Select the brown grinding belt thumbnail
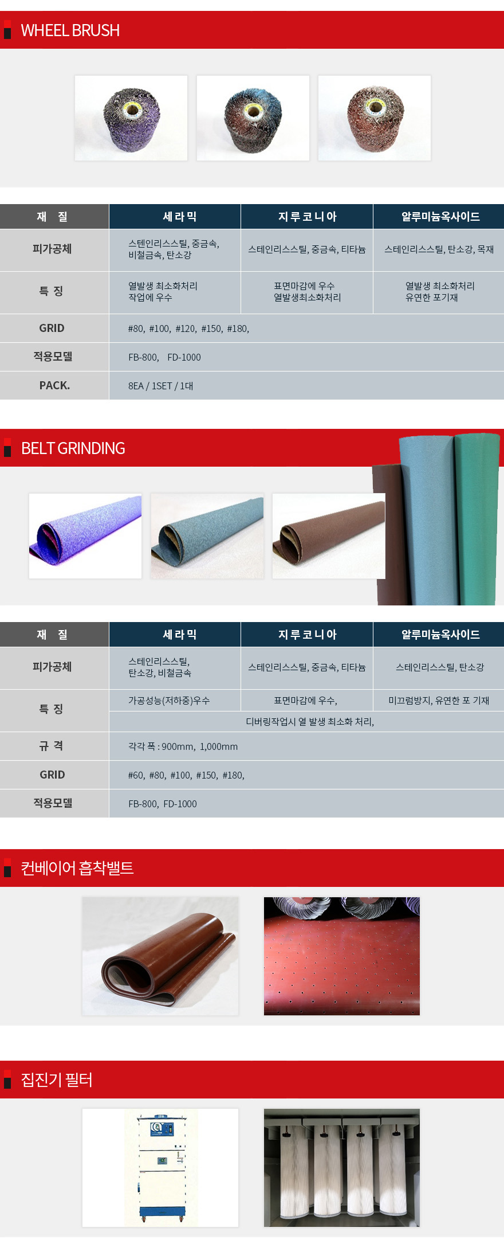 coord(329,536)
